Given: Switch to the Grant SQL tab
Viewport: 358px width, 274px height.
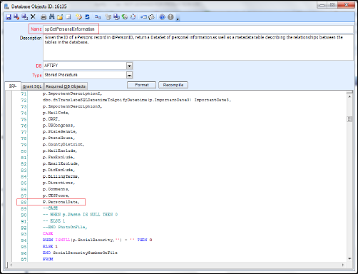Looking at the screenshot, I should coord(32,86).
